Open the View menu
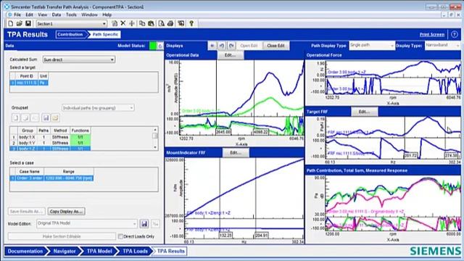The image size is (464, 261). [x=42, y=14]
